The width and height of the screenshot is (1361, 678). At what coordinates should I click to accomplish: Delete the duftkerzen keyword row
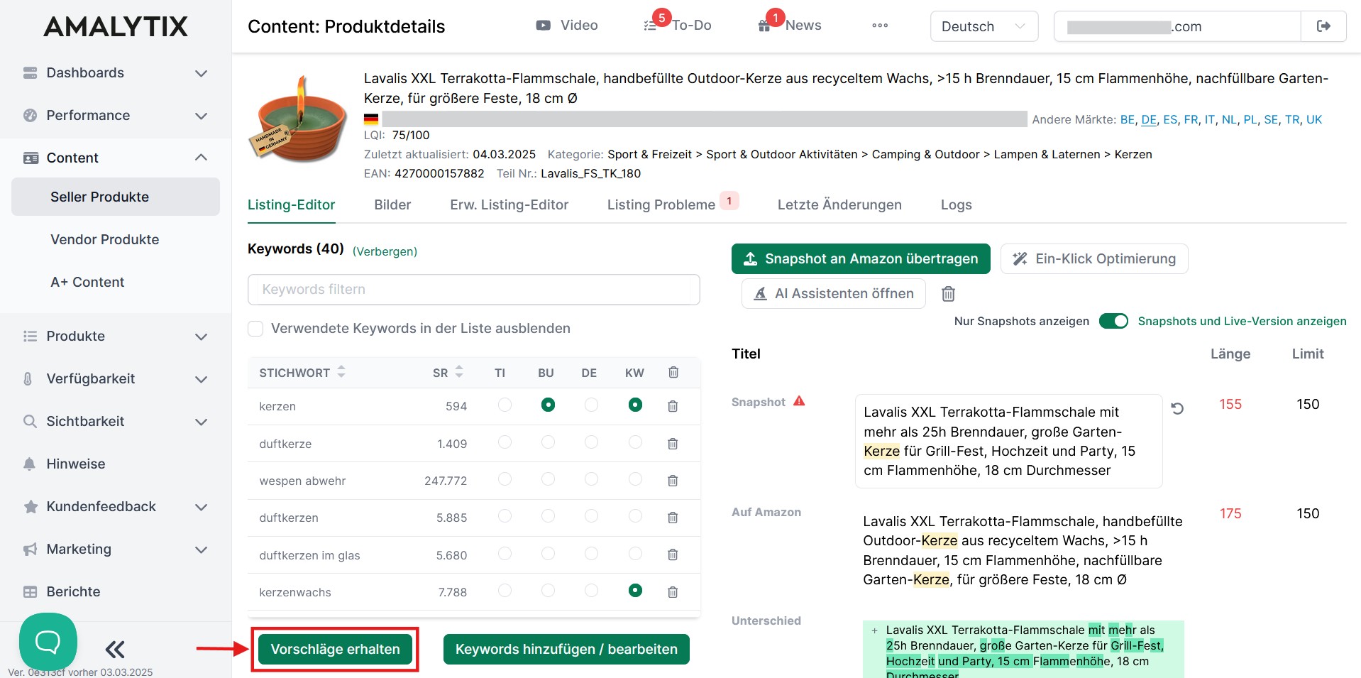coord(673,518)
